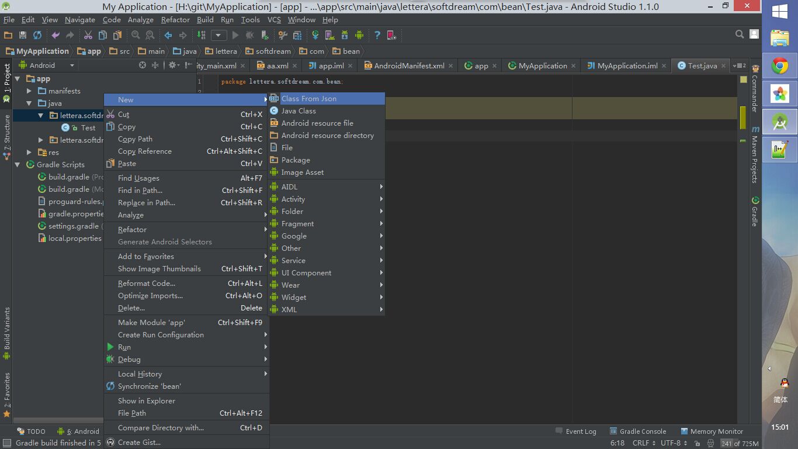Viewport: 798px width, 449px height.
Task: Click the search magnifier at top right
Action: (x=740, y=34)
